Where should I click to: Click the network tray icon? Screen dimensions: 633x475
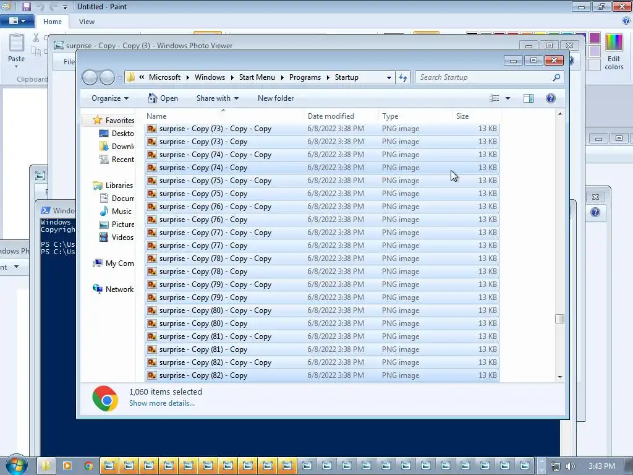pos(556,466)
